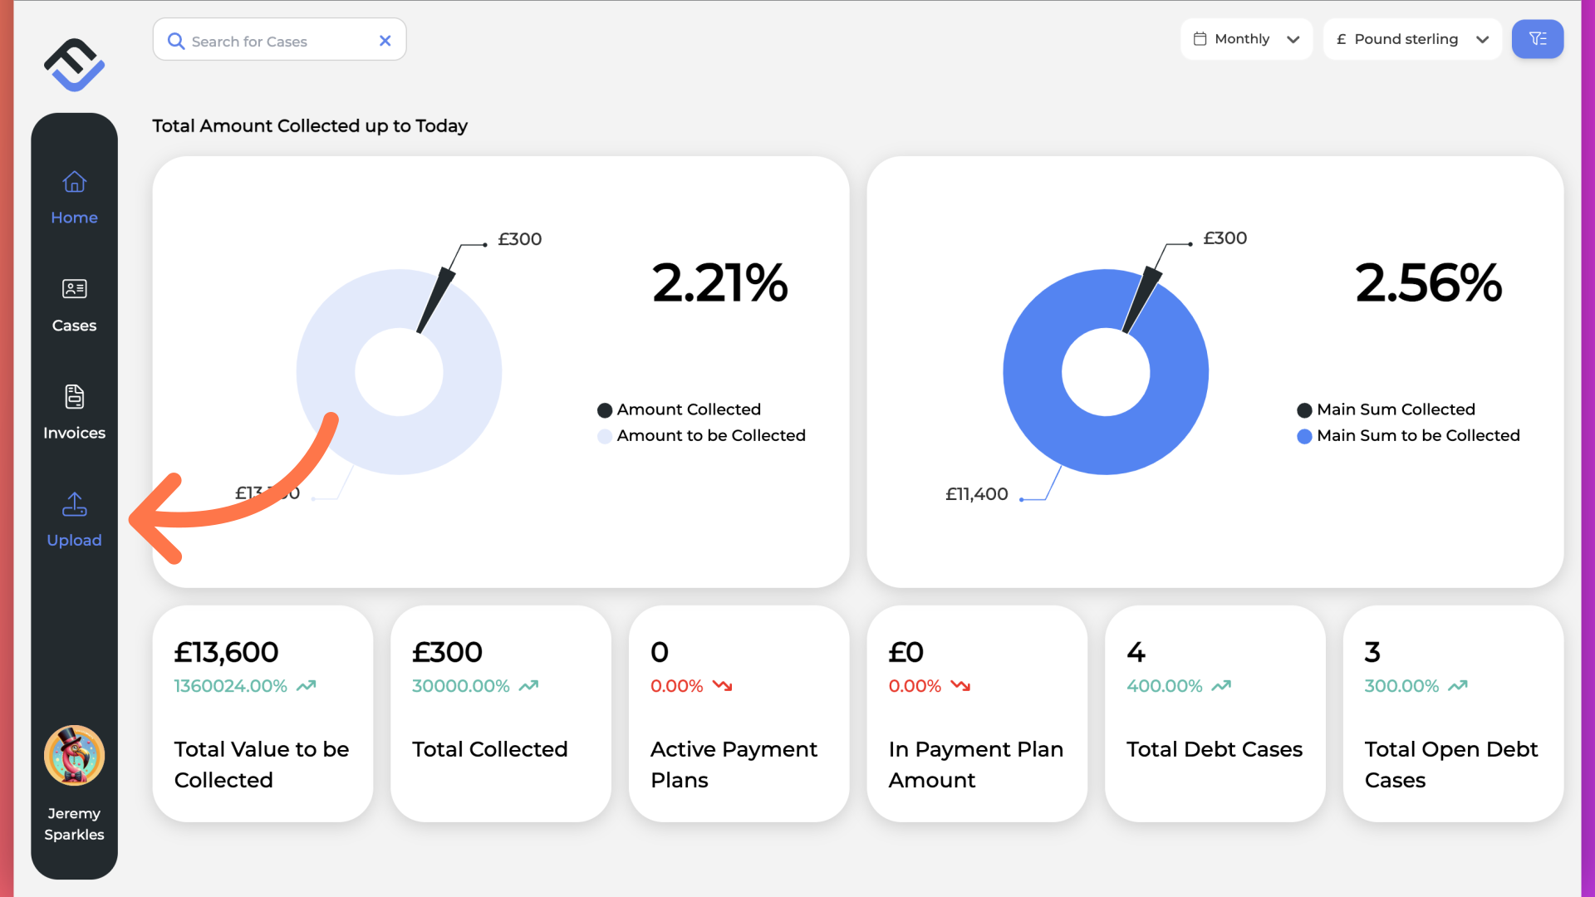This screenshot has height=897, width=1595.
Task: Expand the Monthly period dropdown
Action: tap(1247, 38)
